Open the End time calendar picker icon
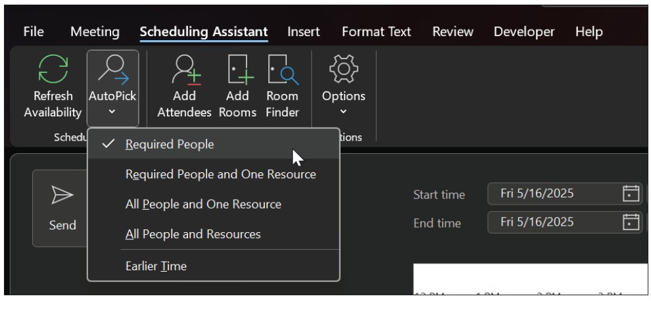The width and height of the screenshot is (651, 315). point(631,222)
